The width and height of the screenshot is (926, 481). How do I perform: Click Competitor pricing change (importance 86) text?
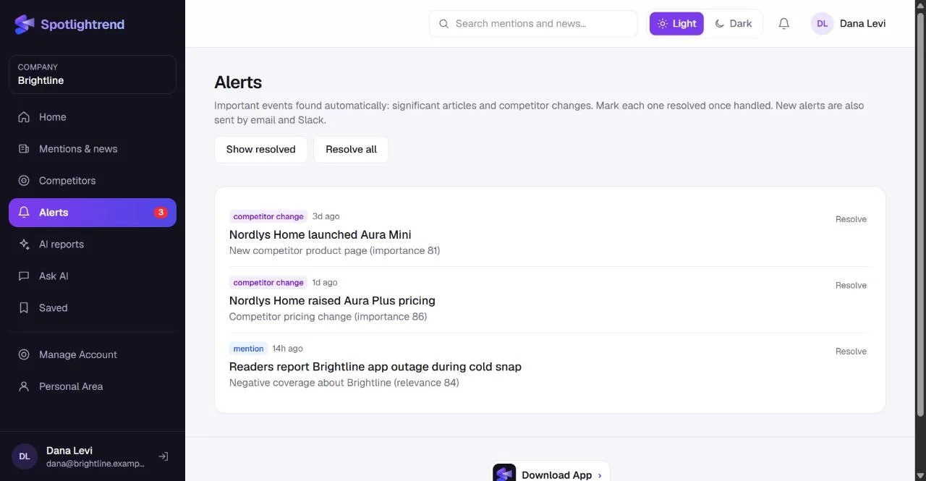328,317
